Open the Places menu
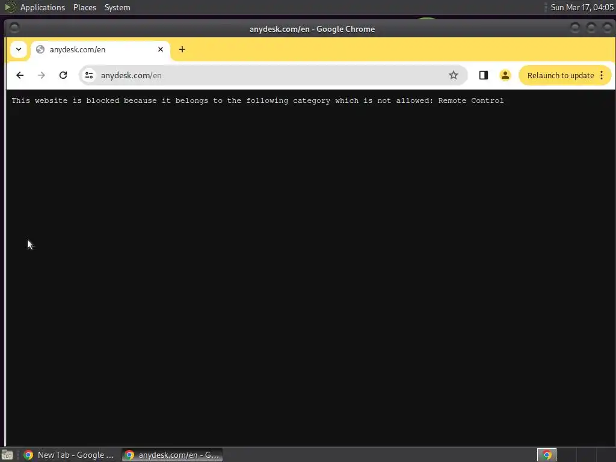This screenshot has width=616, height=462. coord(84,7)
